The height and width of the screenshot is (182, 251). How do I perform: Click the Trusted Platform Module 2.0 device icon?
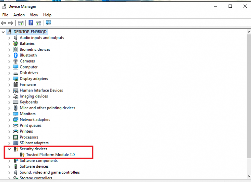click(x=22, y=155)
